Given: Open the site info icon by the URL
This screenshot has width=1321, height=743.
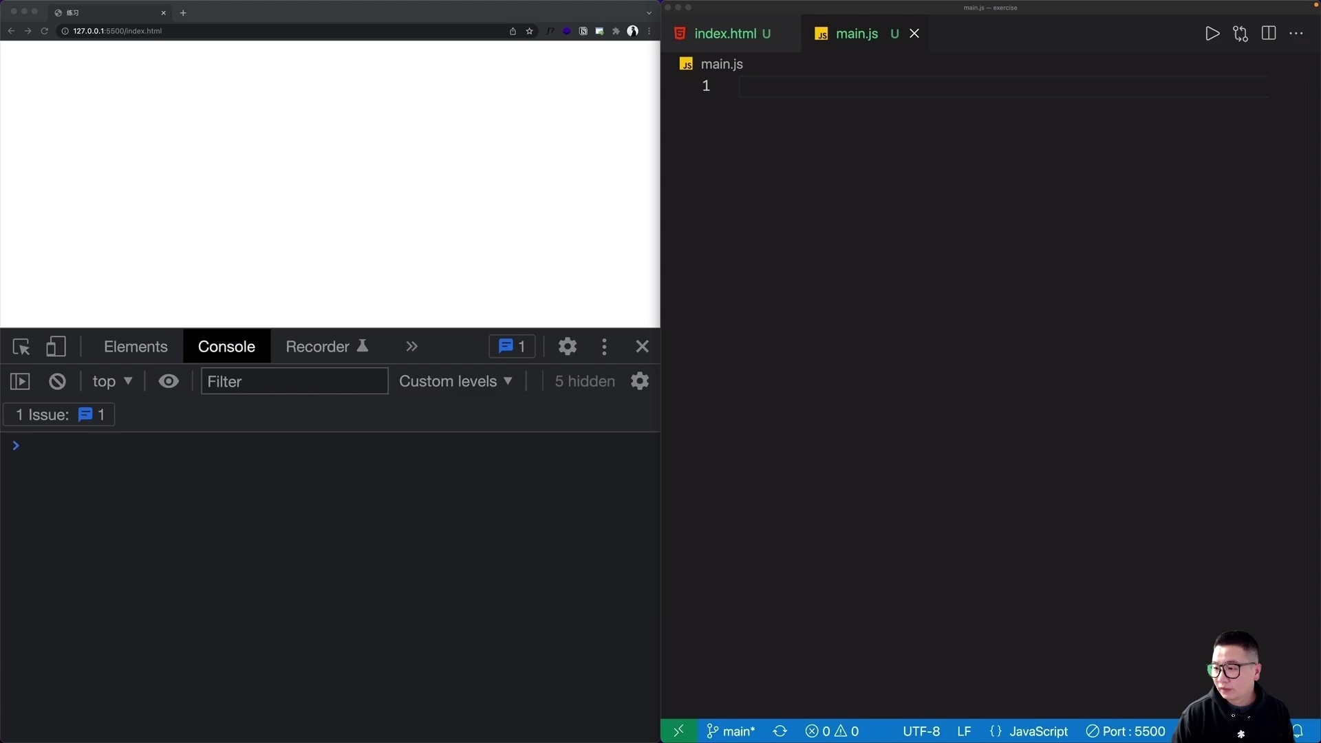Looking at the screenshot, I should 65,31.
